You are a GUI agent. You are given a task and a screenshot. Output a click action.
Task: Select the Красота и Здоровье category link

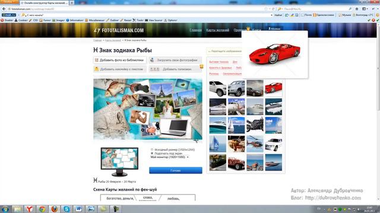click(x=220, y=68)
